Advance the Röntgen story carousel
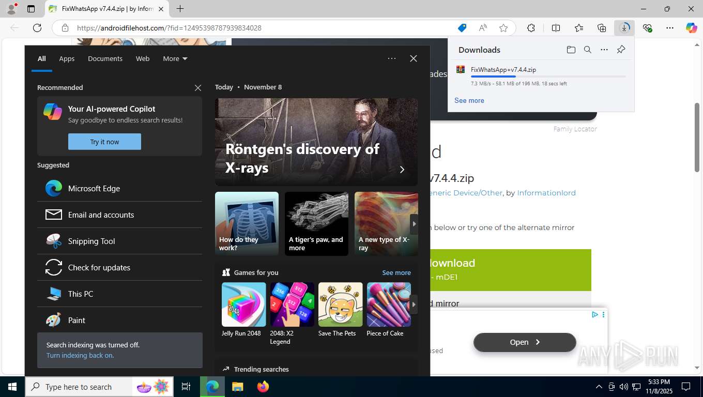 402,170
